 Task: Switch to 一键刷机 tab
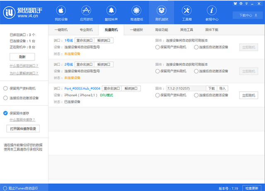(61, 30)
